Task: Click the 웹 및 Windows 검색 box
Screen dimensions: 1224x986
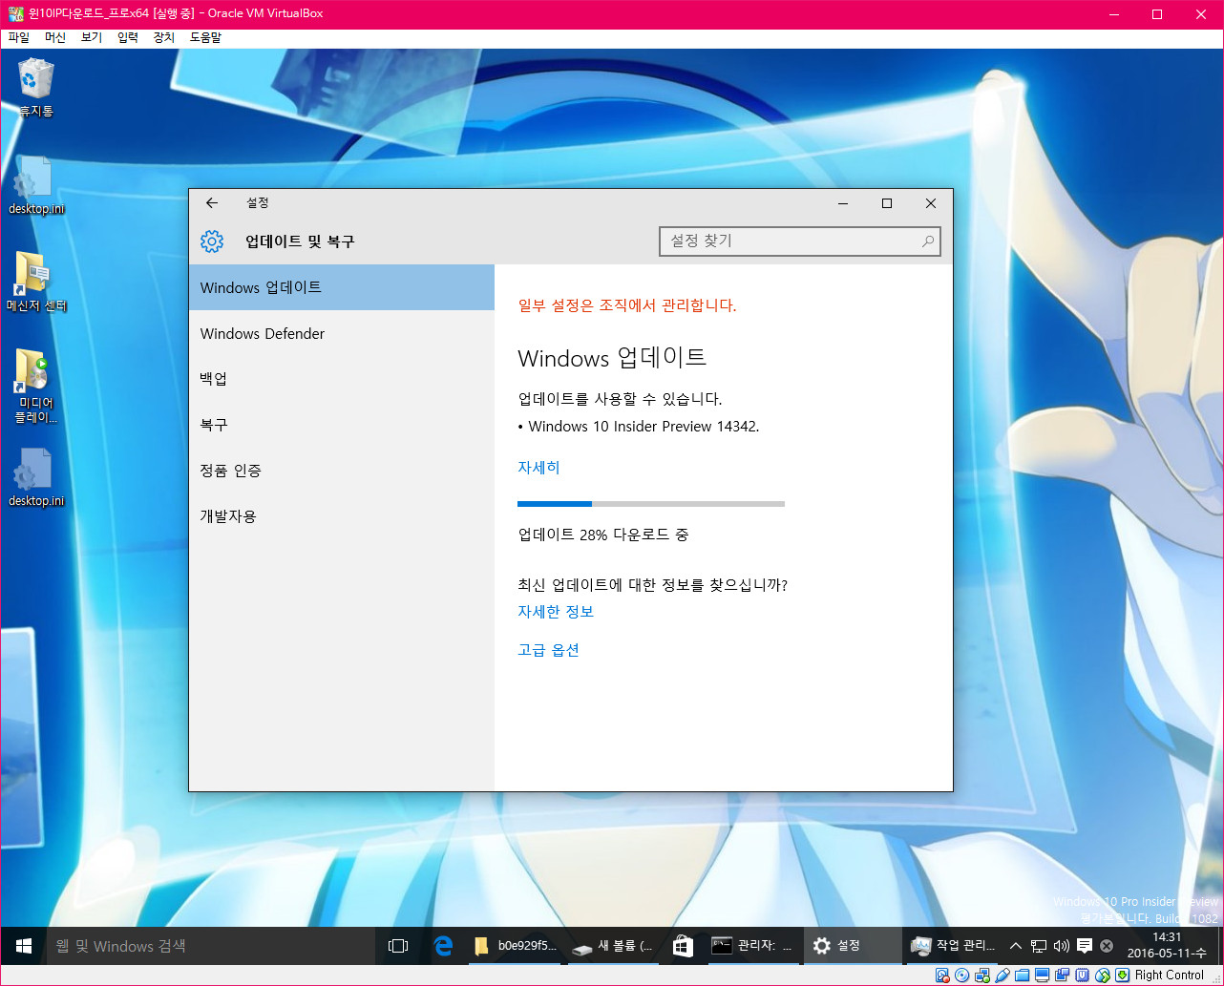Action: [x=210, y=946]
